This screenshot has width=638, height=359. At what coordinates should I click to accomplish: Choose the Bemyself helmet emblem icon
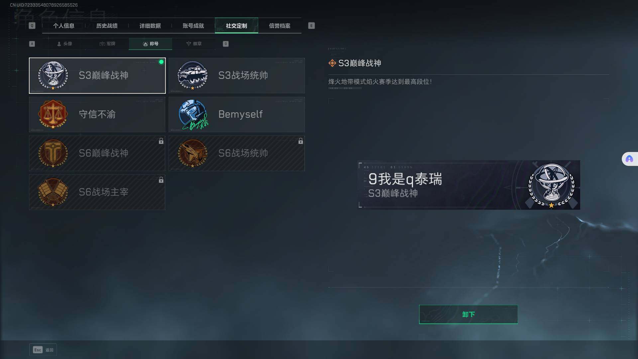point(193,115)
